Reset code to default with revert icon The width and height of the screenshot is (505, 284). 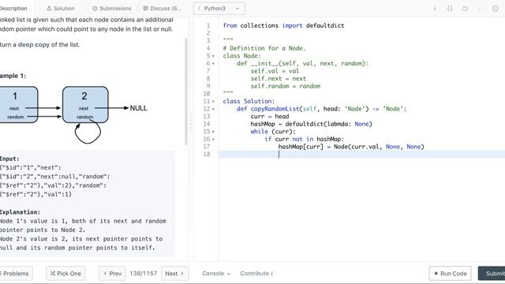tap(465, 9)
